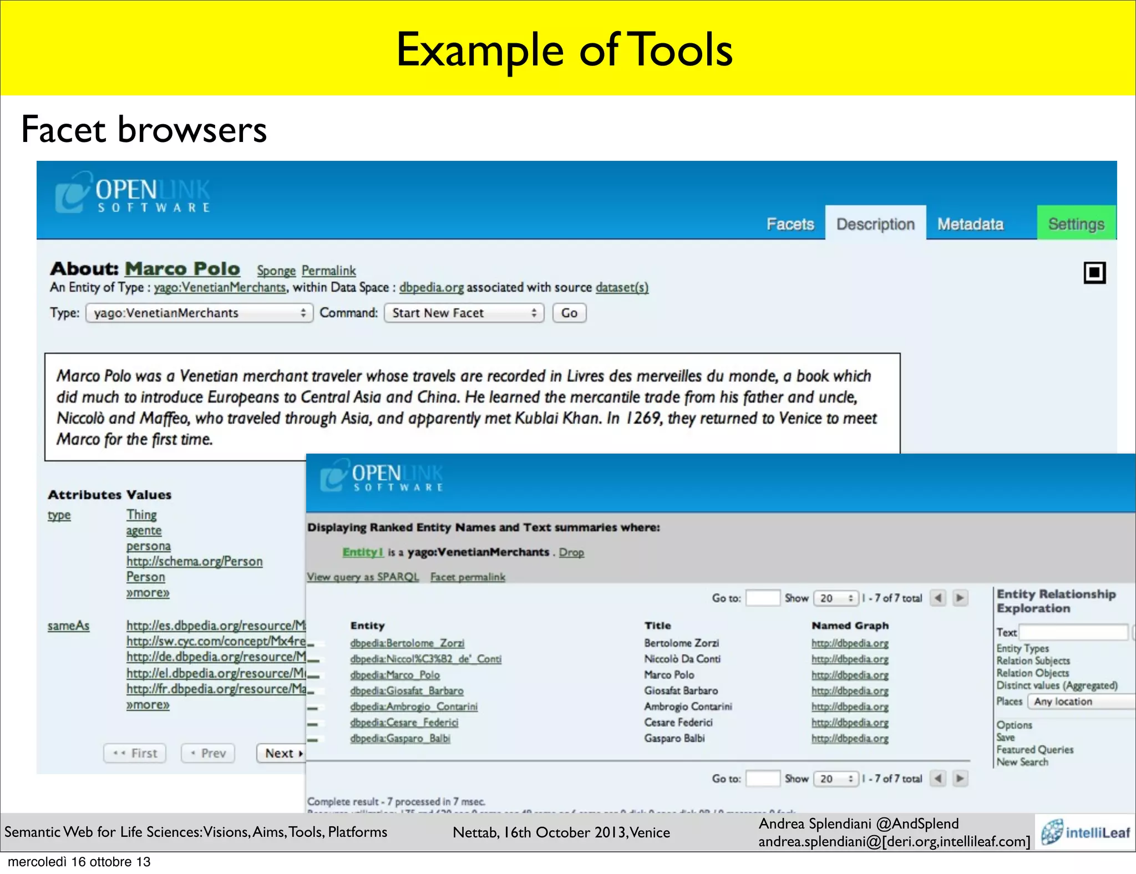Open dbpedia:Cesare_Federici entity link
The height and width of the screenshot is (874, 1136).
click(x=404, y=723)
